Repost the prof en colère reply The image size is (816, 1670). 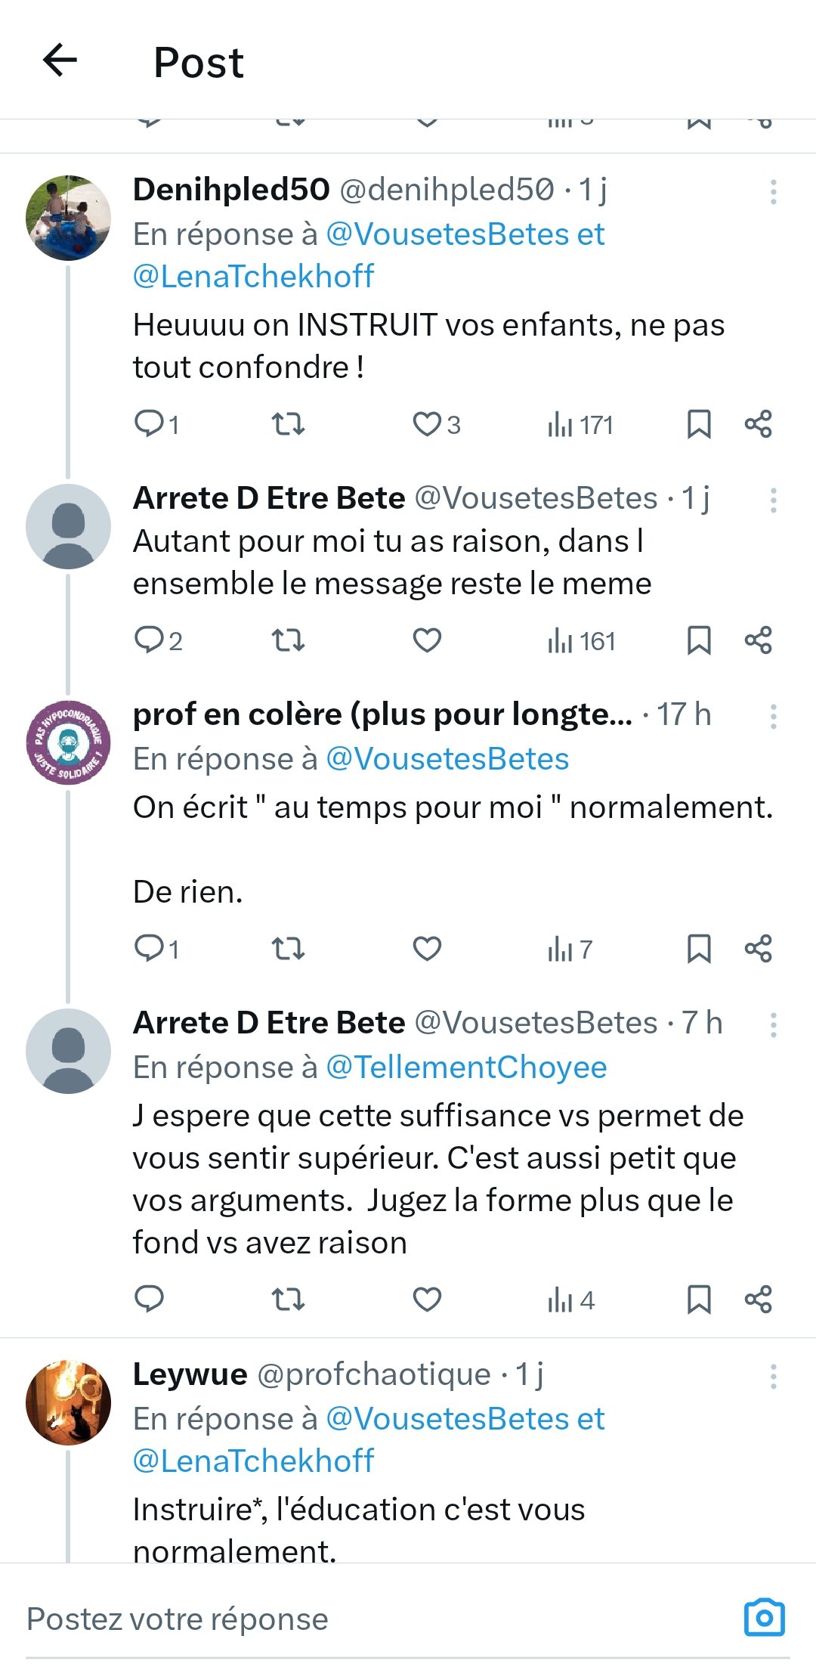pos(288,949)
